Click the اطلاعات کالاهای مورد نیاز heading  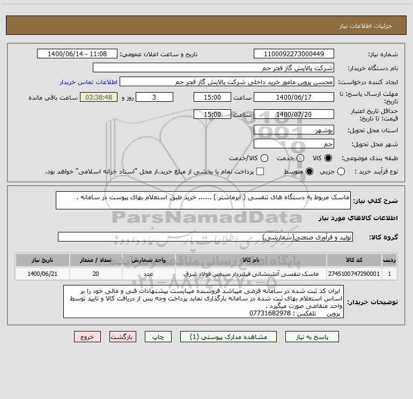[x=358, y=218]
